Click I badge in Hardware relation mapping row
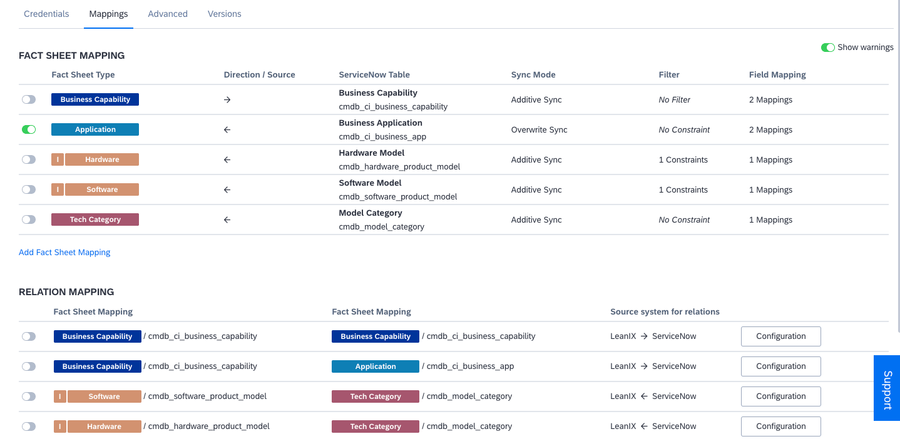 point(60,426)
